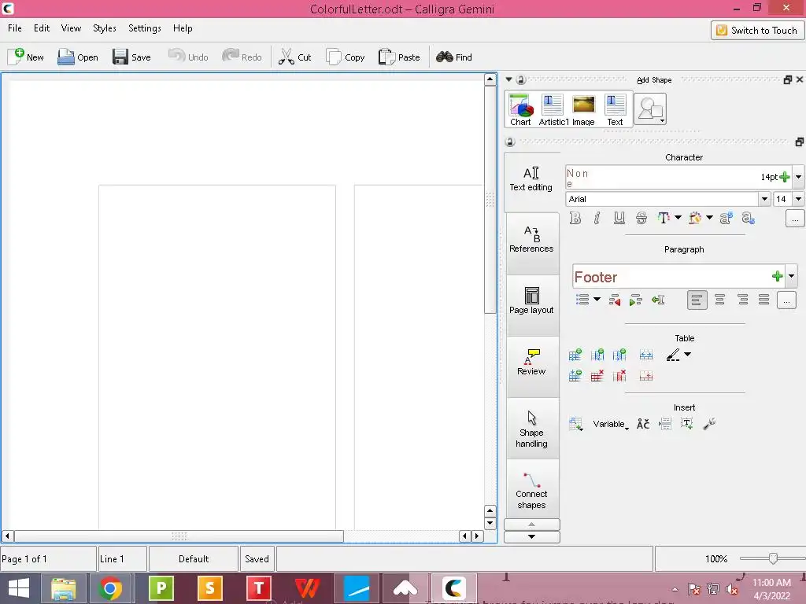Screen dimensions: 806x604
Task: Open Footer paragraph style dropdown
Action: coord(792,276)
